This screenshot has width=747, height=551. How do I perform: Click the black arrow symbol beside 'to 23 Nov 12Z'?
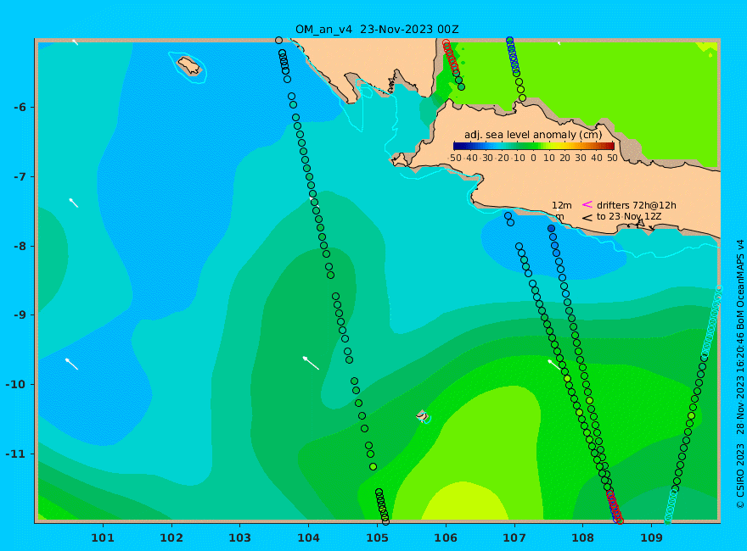(587, 218)
